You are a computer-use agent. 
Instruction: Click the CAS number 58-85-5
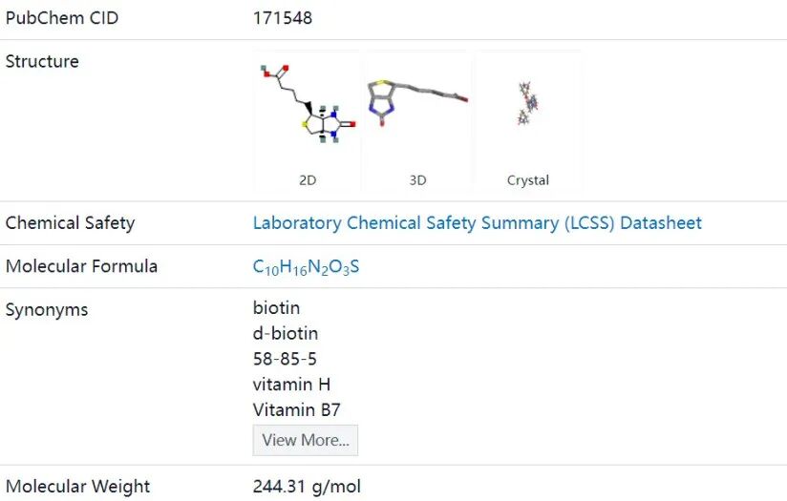point(285,360)
